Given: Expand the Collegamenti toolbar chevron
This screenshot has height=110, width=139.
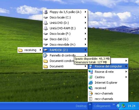Looking at the screenshot, I should [x=114, y=105].
